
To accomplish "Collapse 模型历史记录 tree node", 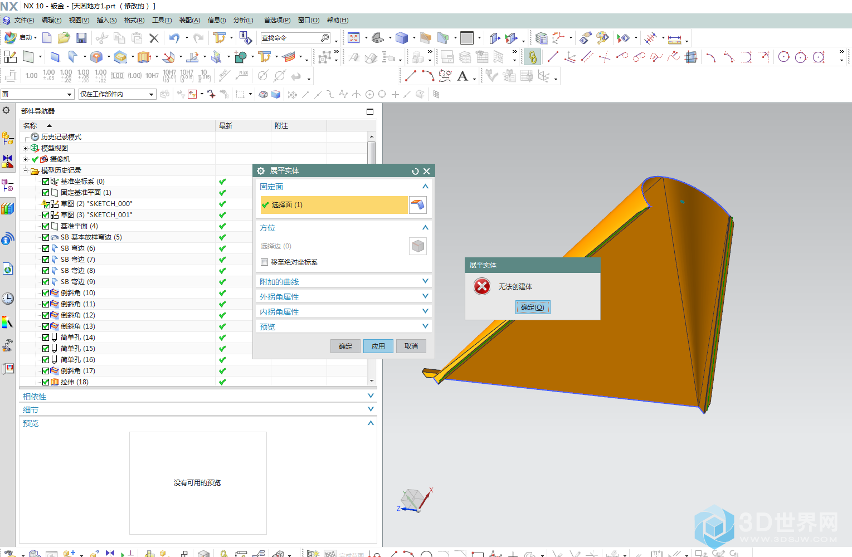I will point(25,170).
